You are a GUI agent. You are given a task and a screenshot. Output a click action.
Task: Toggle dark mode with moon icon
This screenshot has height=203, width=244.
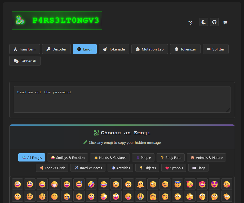click(203, 22)
